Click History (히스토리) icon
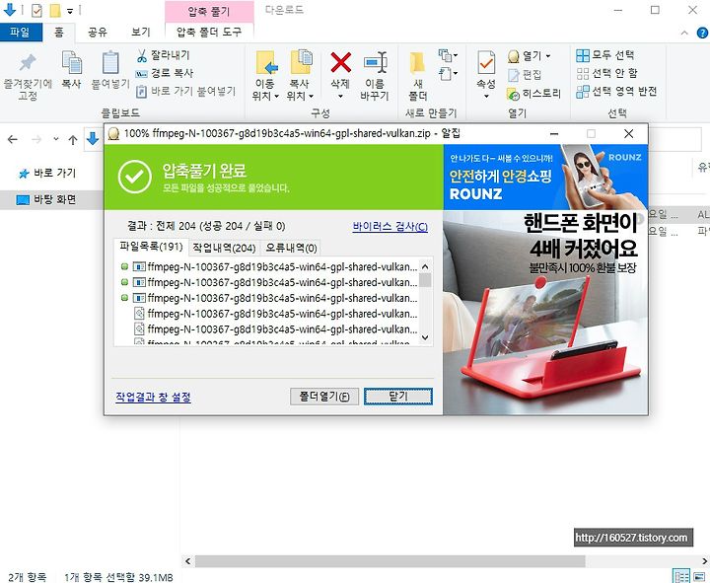 513,94
